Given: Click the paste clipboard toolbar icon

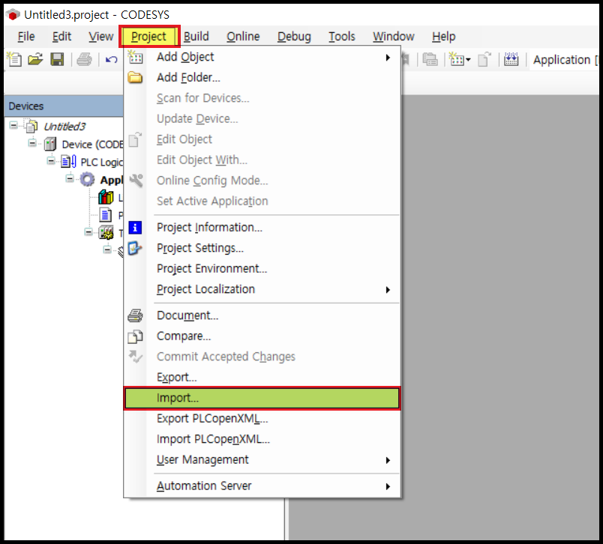Looking at the screenshot, I should [x=430, y=59].
